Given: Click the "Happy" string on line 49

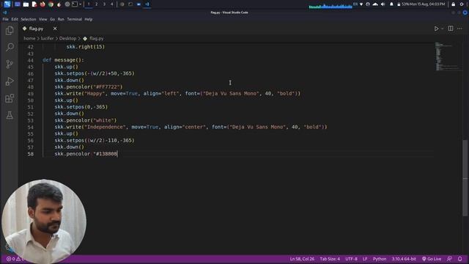Looking at the screenshot, I should (x=95, y=93).
